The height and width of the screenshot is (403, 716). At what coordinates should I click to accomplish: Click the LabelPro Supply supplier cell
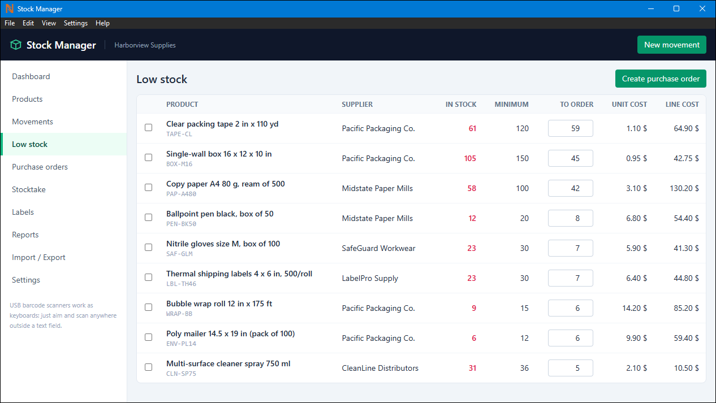370,278
